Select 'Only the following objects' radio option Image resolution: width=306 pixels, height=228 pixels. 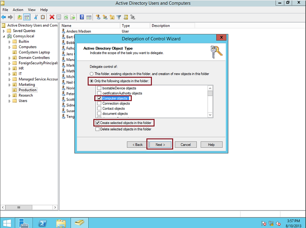pos(91,81)
